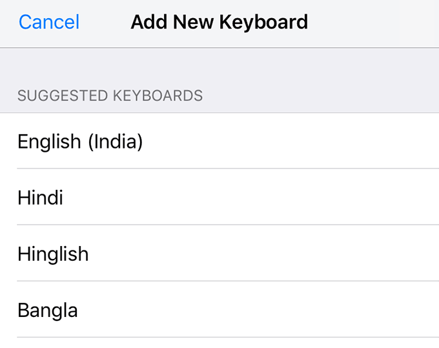The width and height of the screenshot is (439, 348).
Task: Tap the Bangla list row
Action: click(x=219, y=310)
